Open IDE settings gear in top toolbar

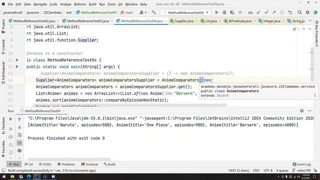(x=307, y=12)
